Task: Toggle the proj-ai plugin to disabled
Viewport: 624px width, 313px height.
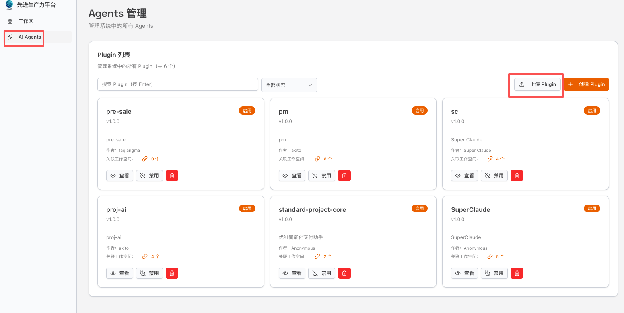Action: pyautogui.click(x=149, y=273)
